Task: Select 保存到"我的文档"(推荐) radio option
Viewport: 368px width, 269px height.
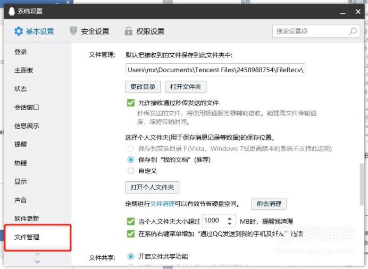Action: click(131, 159)
